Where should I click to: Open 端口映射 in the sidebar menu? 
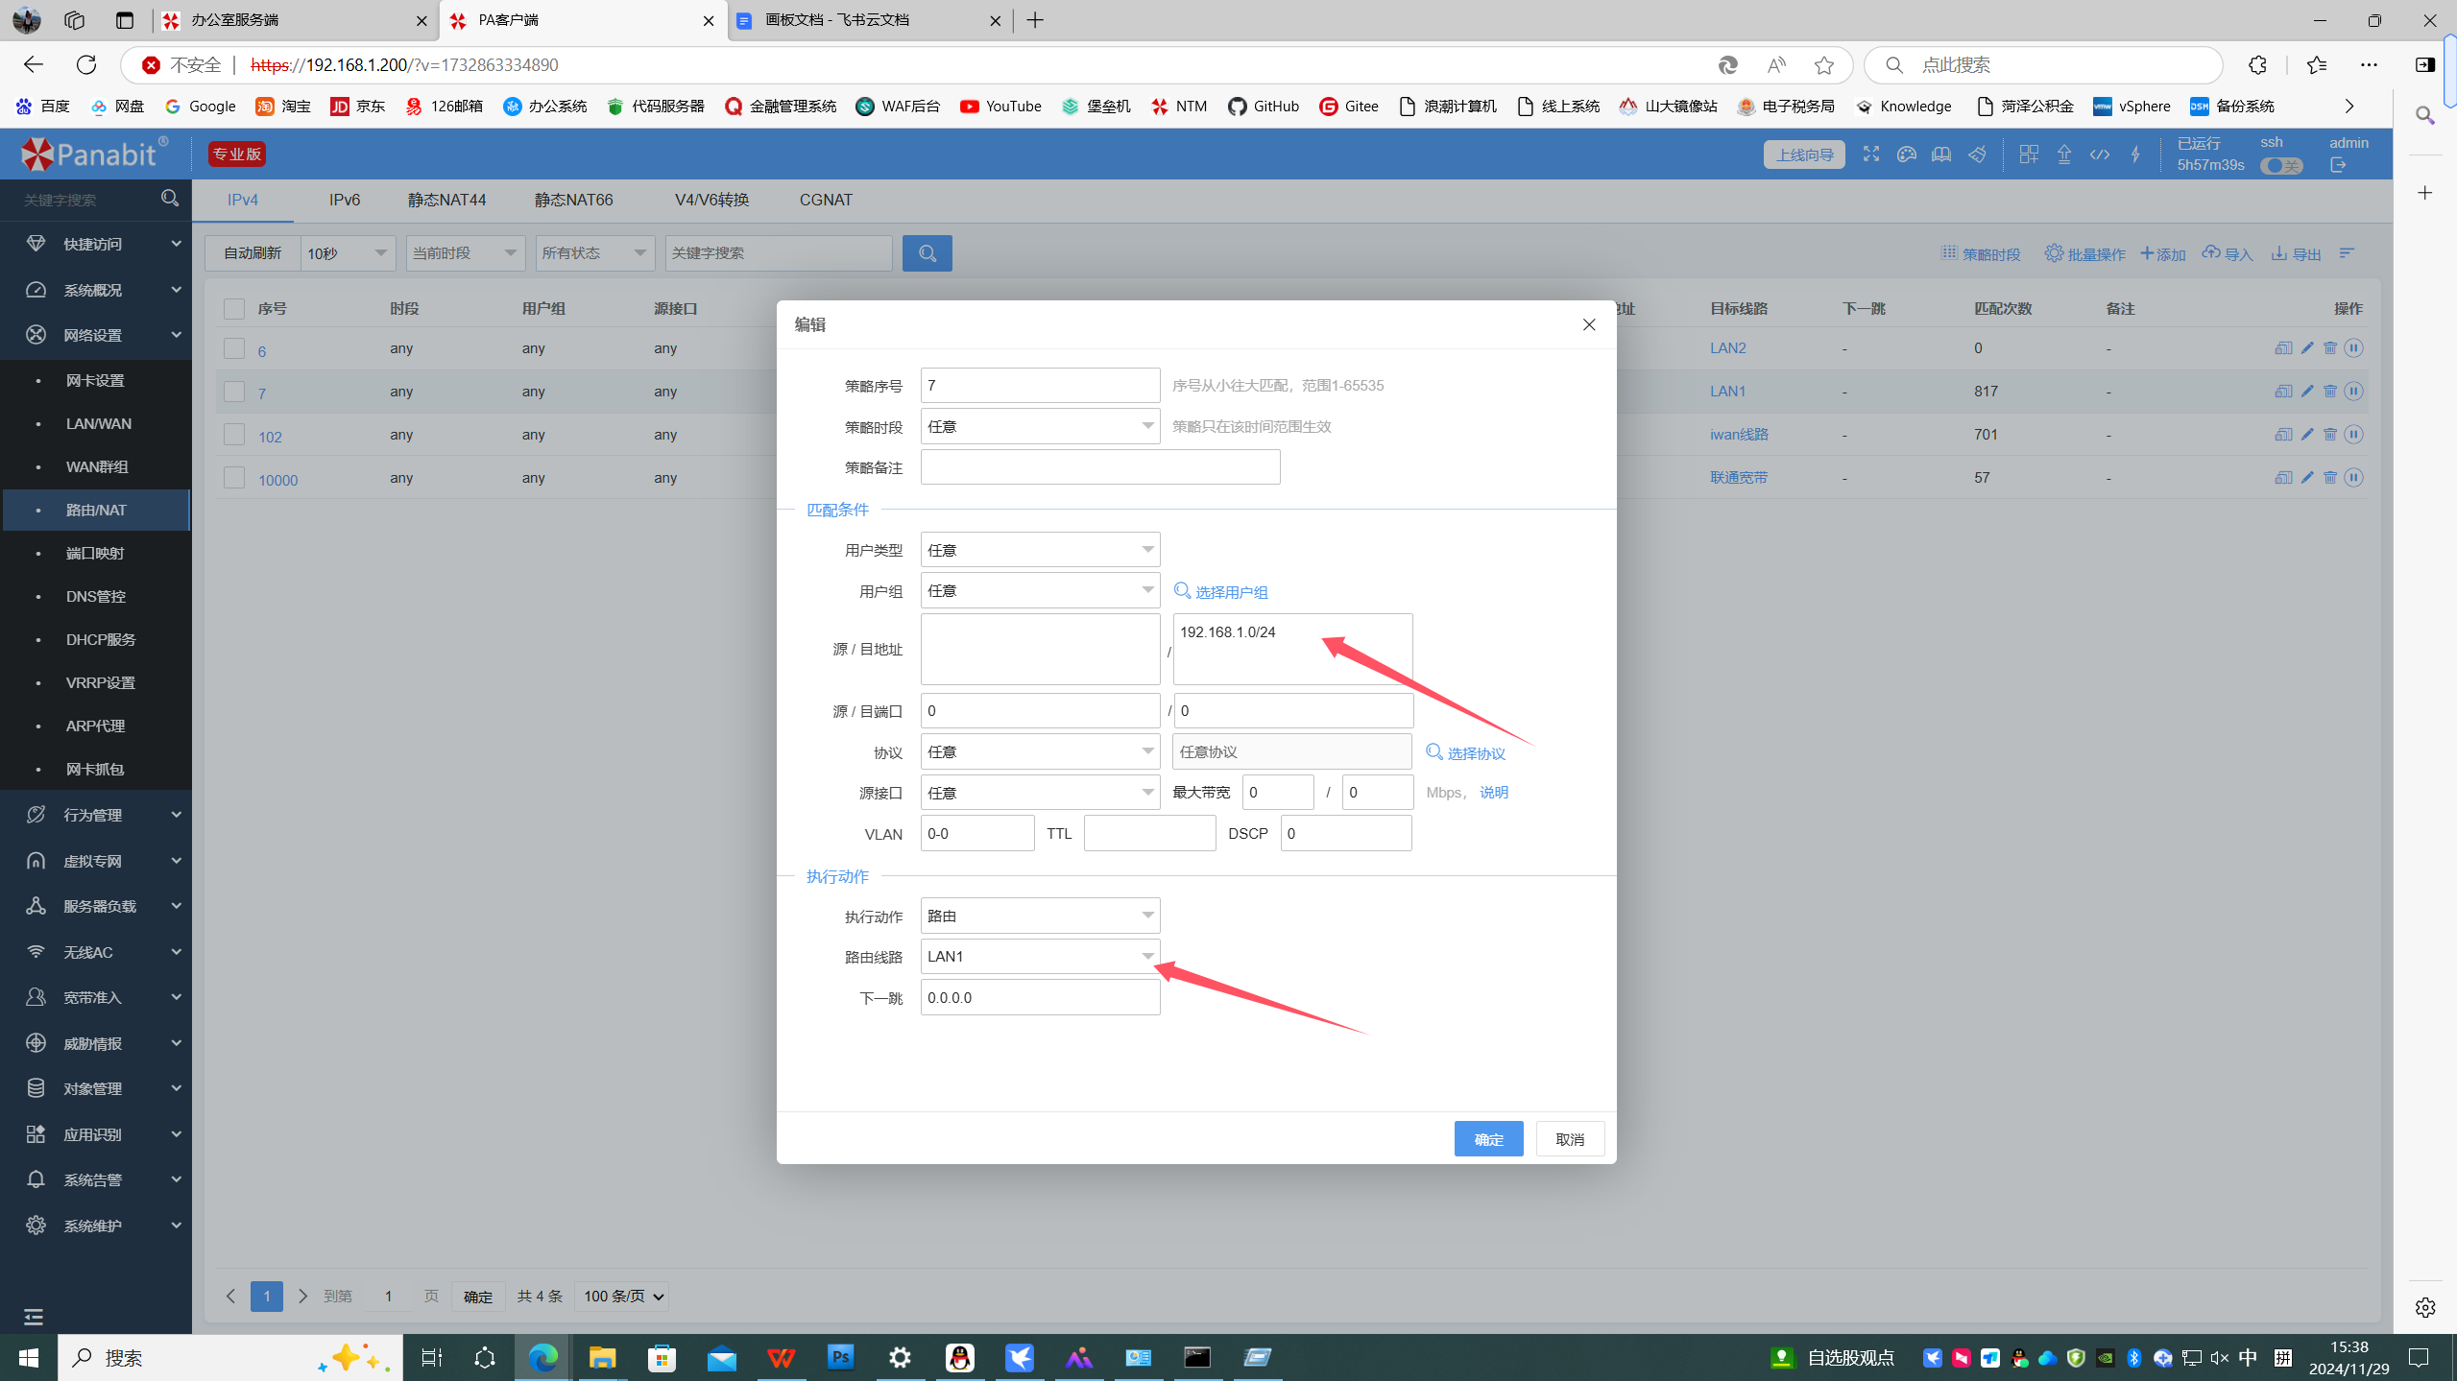[x=96, y=553]
